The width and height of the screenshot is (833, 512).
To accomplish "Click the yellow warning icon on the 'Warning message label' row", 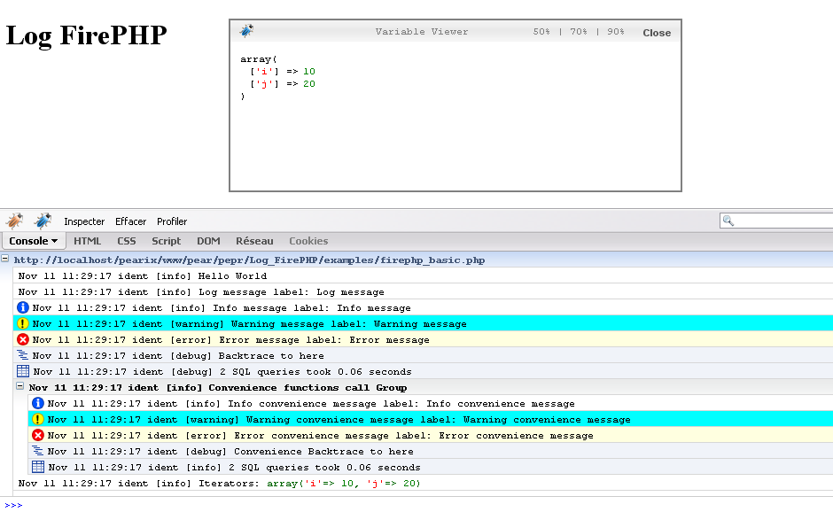I will click(x=23, y=323).
